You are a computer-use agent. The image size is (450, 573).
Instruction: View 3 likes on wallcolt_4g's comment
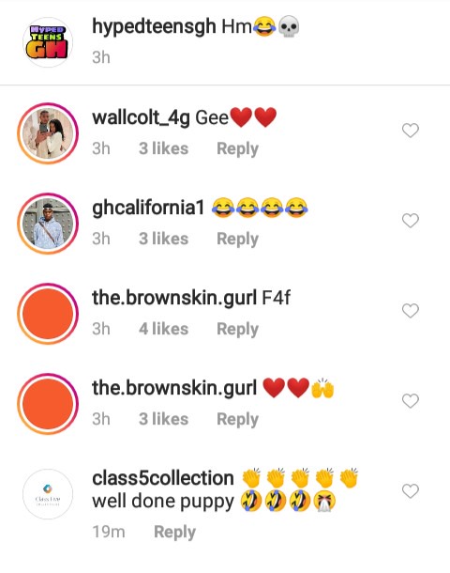163,148
